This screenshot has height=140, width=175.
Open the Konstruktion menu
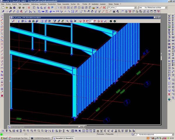(x=52, y=4)
